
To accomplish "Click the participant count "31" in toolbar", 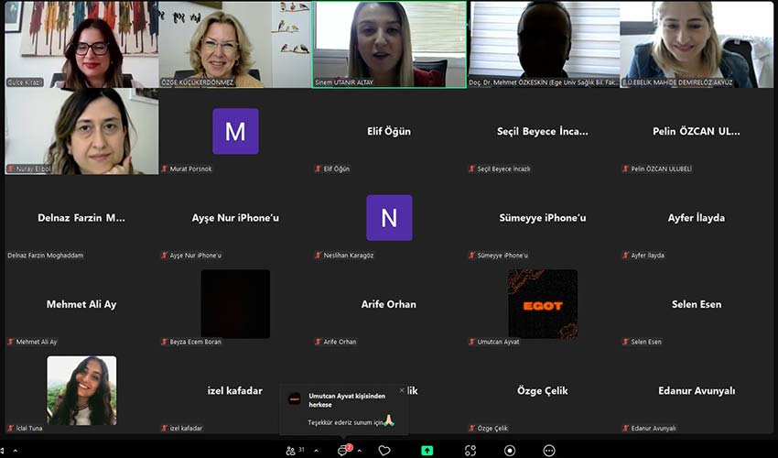I will click(x=301, y=450).
